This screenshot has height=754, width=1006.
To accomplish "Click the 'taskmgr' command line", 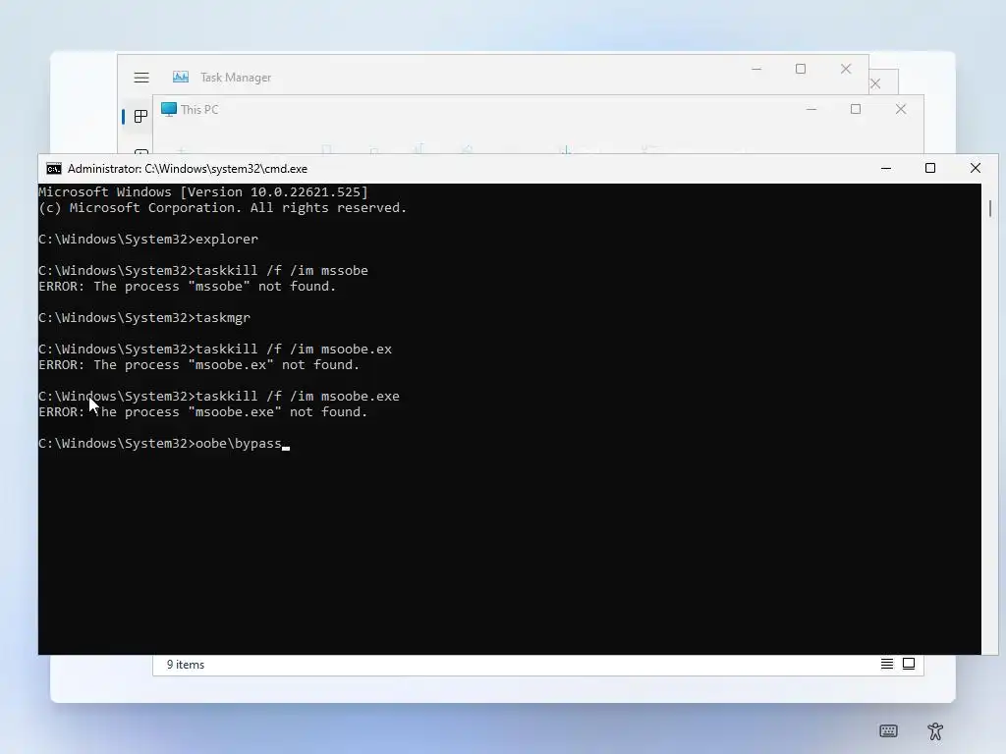I will 144,318.
